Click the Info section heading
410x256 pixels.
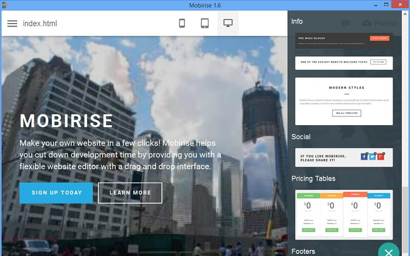click(297, 22)
